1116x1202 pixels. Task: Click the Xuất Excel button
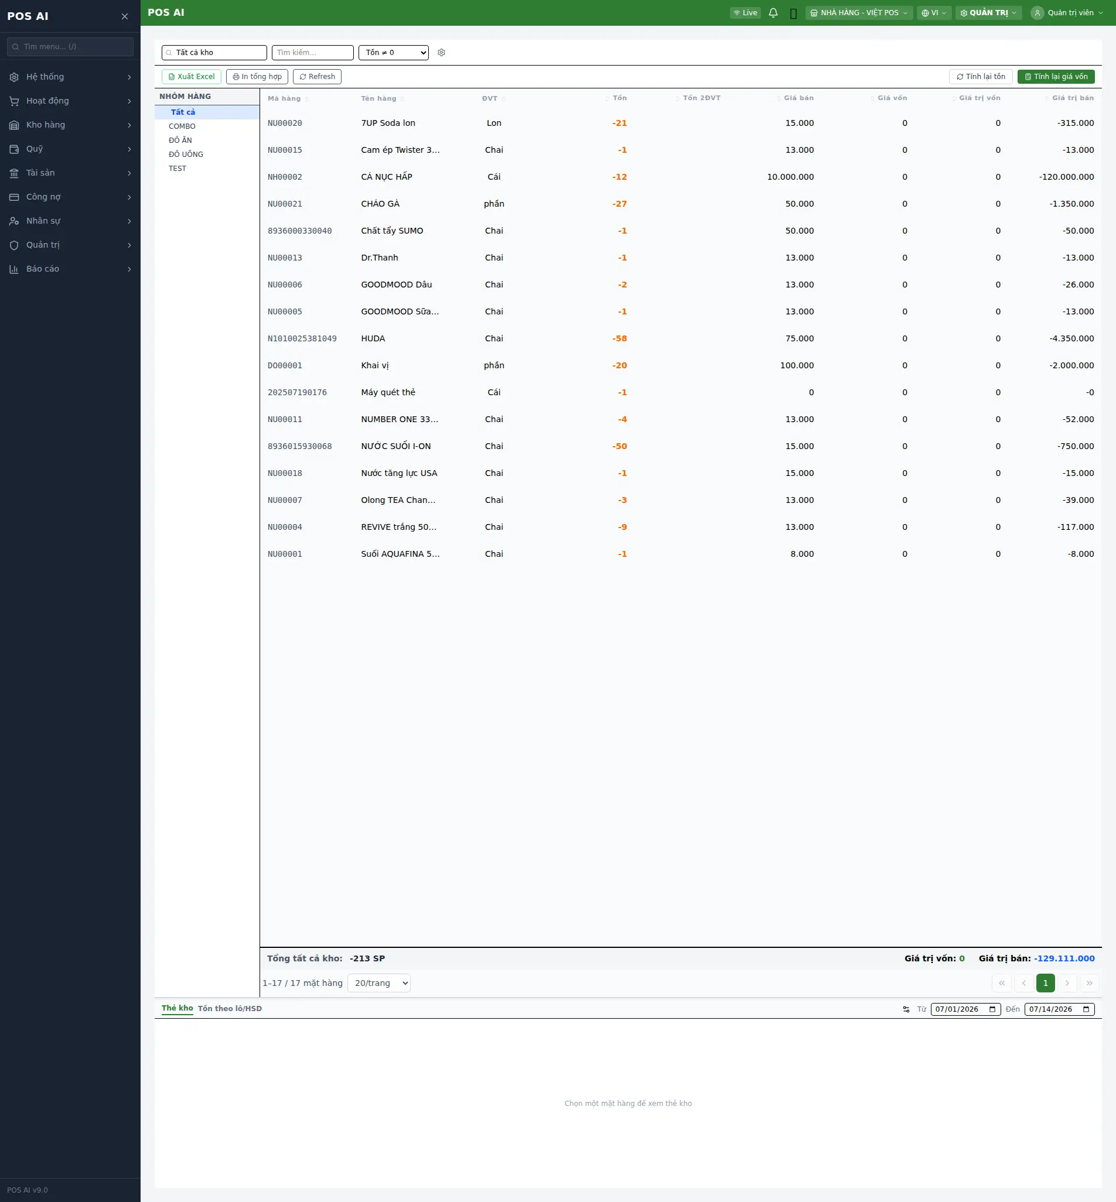click(192, 77)
